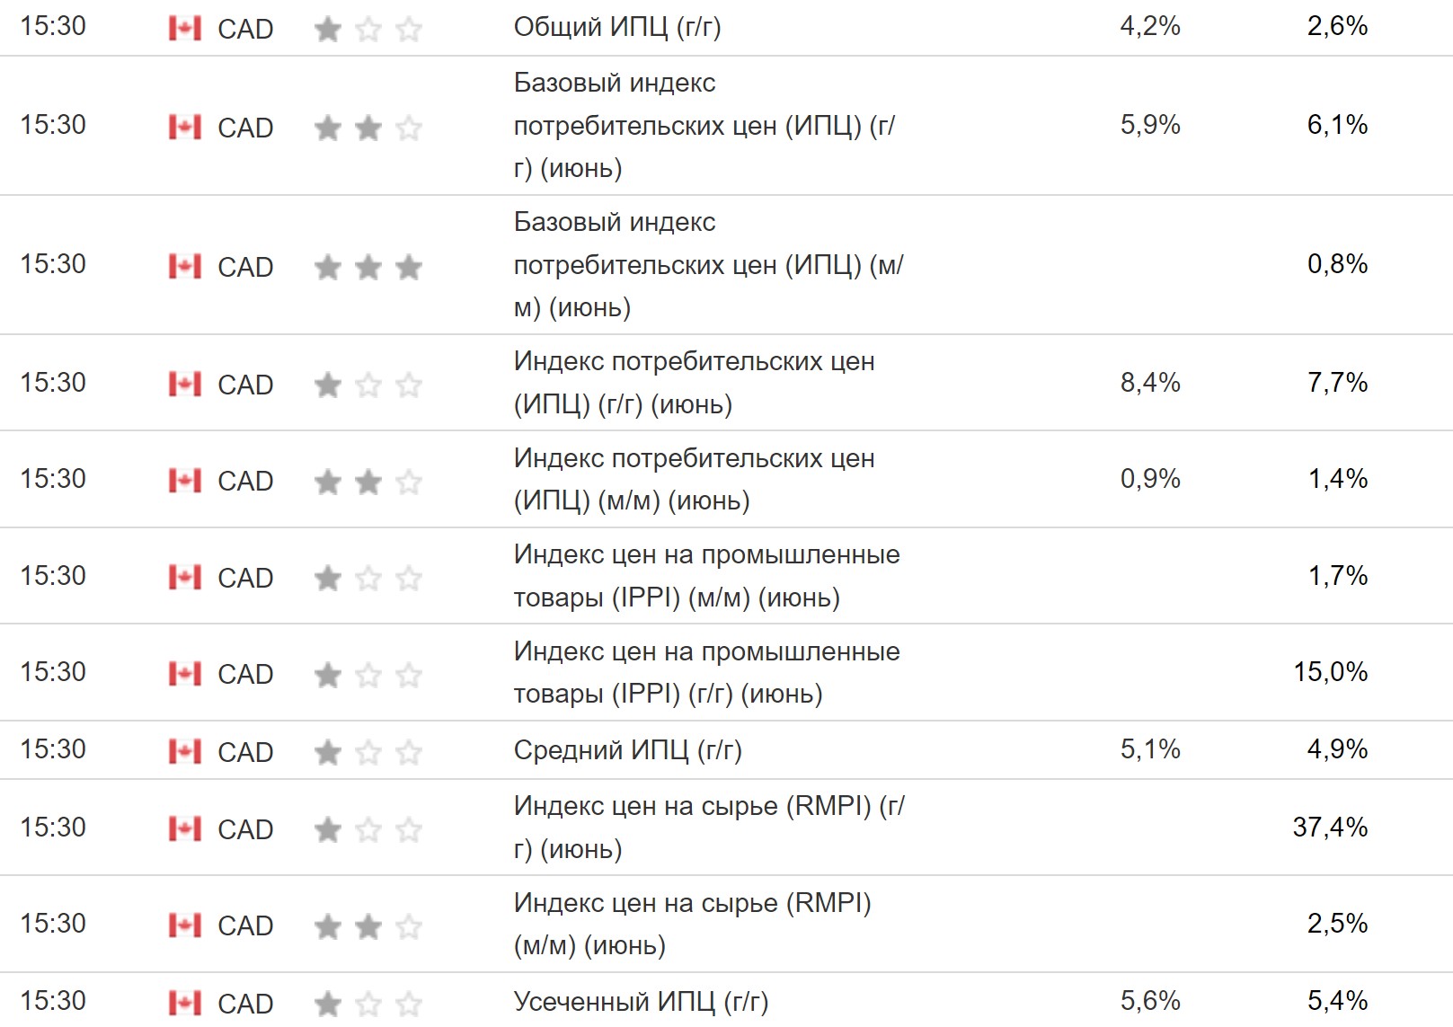Viewport: 1453px width, 1027px height.
Task: Click the importance stars for Общий ИПЦ
Action: 368,30
